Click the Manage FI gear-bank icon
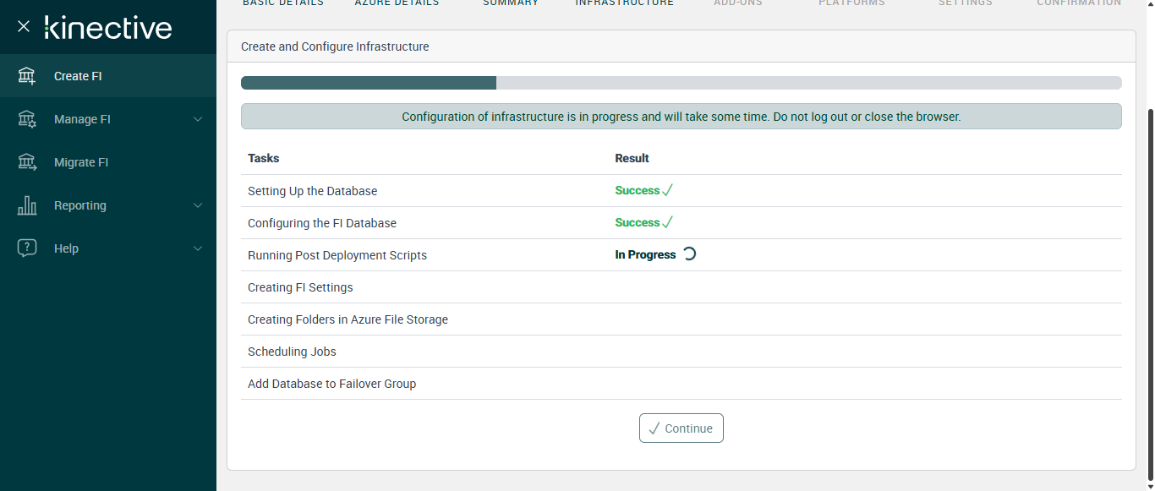 [27, 119]
